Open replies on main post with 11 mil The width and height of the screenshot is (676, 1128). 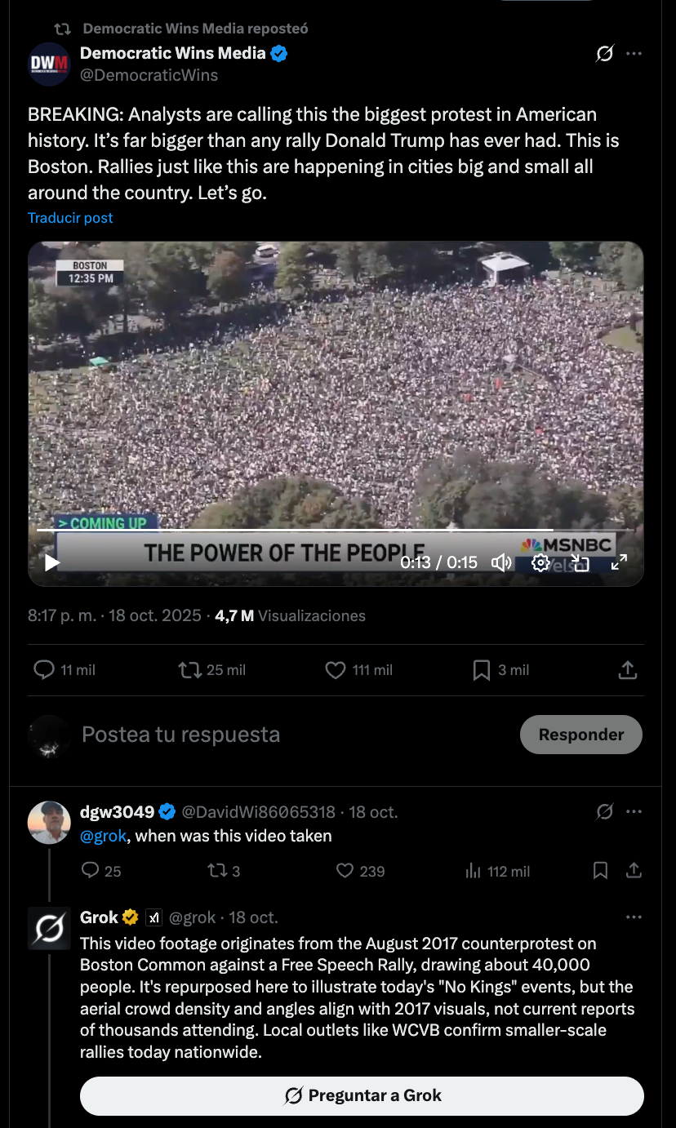coord(64,670)
